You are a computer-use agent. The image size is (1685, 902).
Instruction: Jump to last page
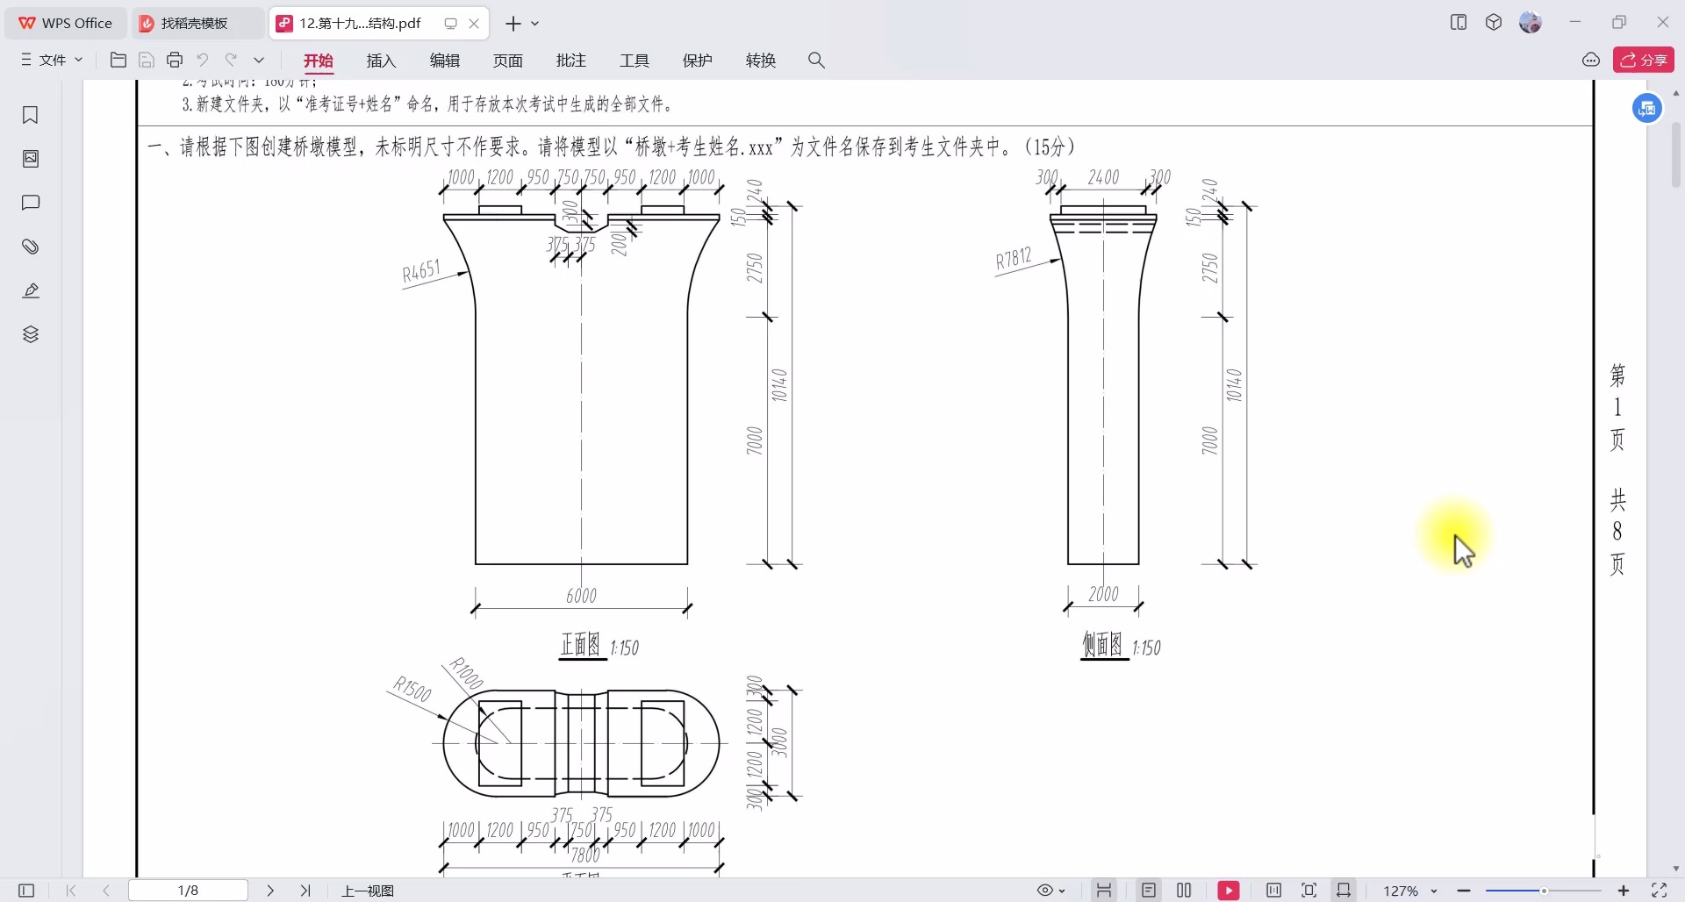(305, 891)
